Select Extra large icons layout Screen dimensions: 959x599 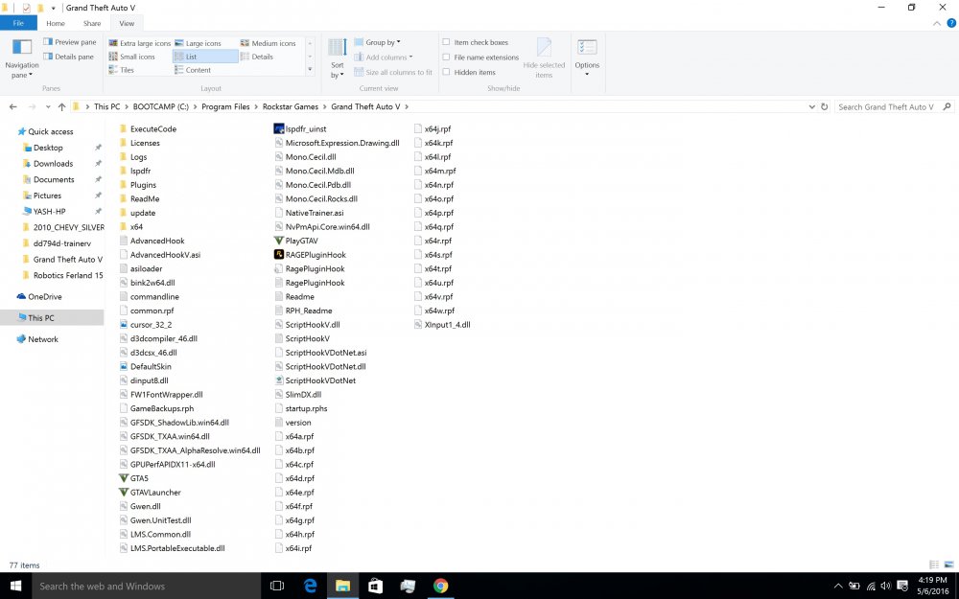pyautogui.click(x=139, y=43)
